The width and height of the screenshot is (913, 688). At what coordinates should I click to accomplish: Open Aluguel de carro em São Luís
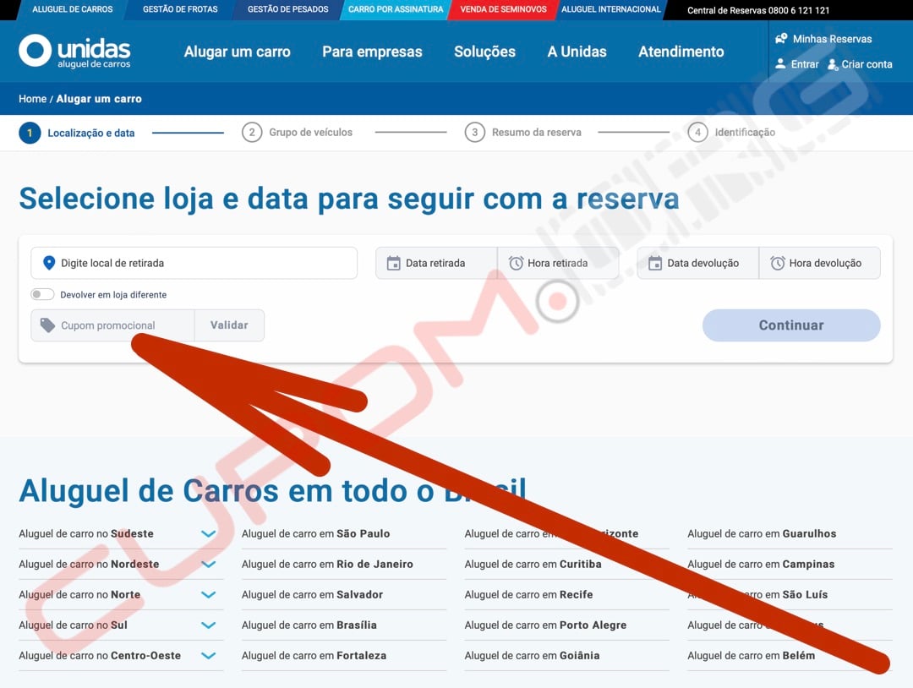coord(757,595)
